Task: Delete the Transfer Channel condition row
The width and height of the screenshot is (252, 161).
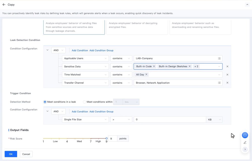Action: pos(227,83)
